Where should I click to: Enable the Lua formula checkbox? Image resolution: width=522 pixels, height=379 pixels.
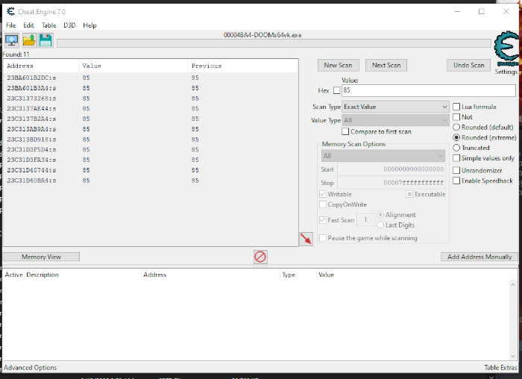point(456,107)
